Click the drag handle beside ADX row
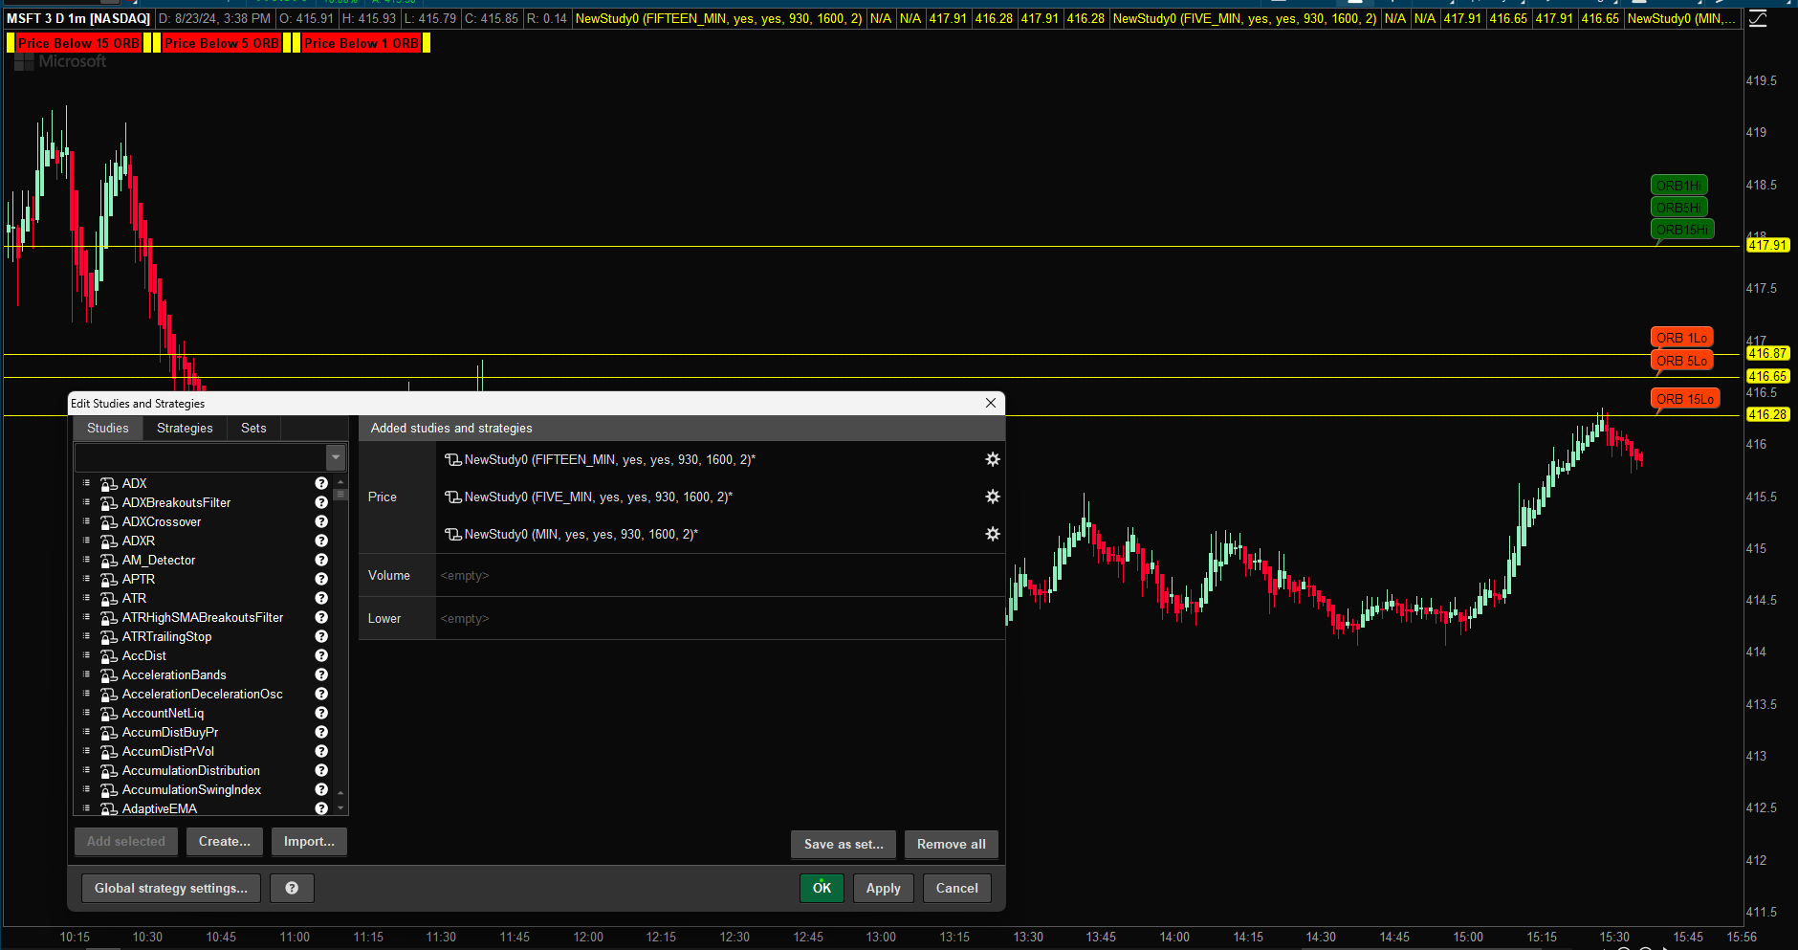Viewport: 1798px width, 950px height. [x=86, y=483]
